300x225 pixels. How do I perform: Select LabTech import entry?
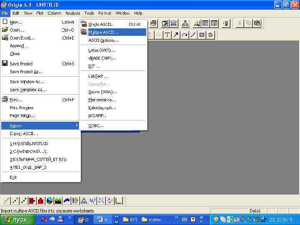113,76
